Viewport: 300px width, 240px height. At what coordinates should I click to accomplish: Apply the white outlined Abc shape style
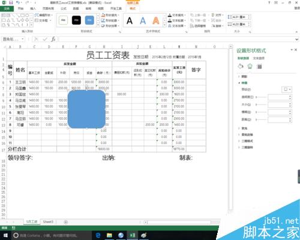[x=63, y=20]
